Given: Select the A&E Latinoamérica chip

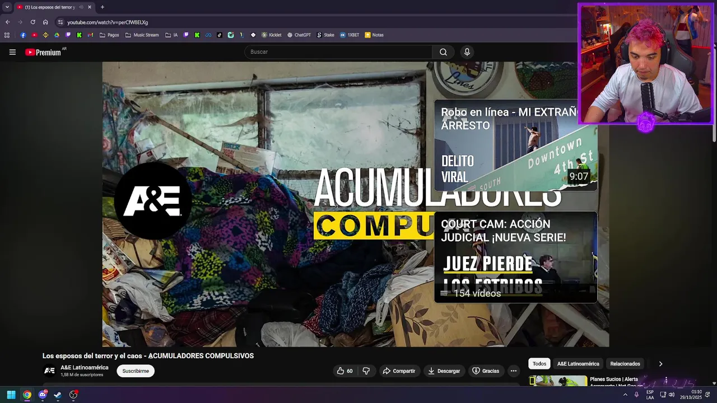Looking at the screenshot, I should coord(578,364).
